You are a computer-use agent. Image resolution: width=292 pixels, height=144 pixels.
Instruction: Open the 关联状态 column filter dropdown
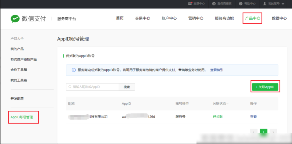(228, 104)
